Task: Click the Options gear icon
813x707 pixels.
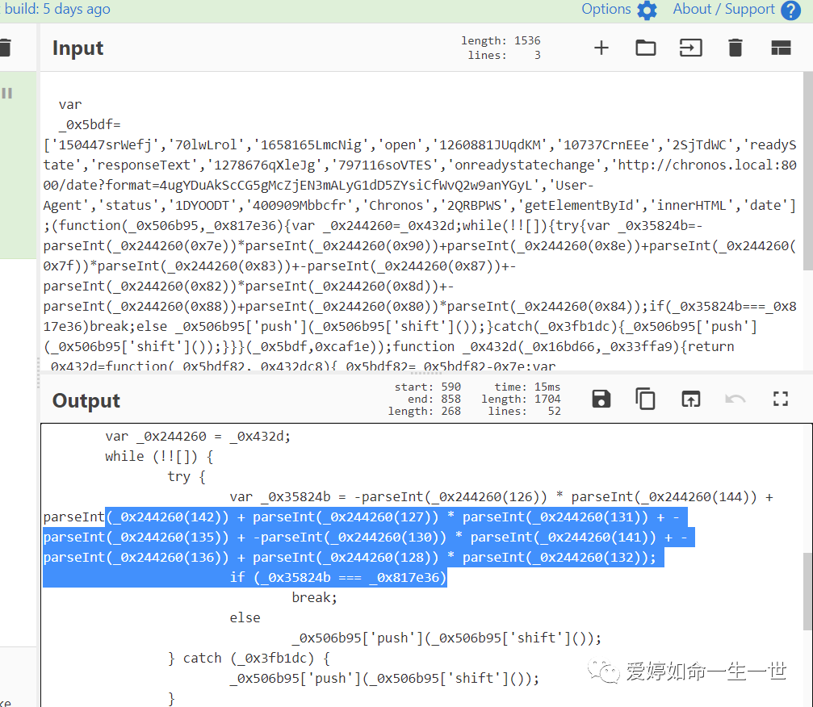Action: pos(647,10)
